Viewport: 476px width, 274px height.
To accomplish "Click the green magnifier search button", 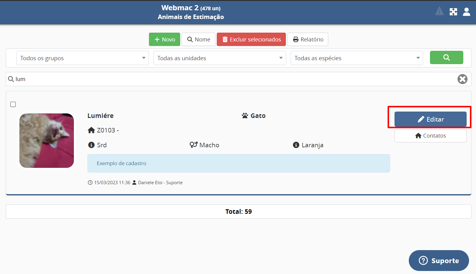I will coord(446,57).
